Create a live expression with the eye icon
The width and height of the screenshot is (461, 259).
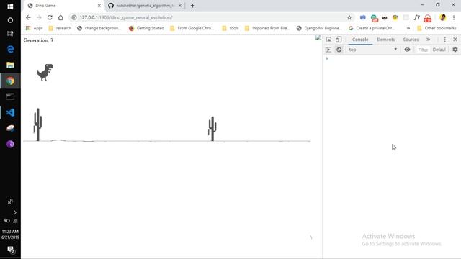coord(407,50)
